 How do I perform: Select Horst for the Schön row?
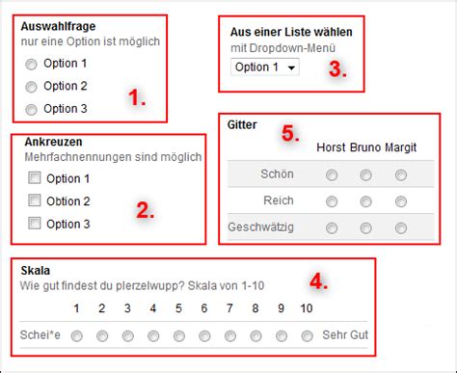[x=332, y=175]
